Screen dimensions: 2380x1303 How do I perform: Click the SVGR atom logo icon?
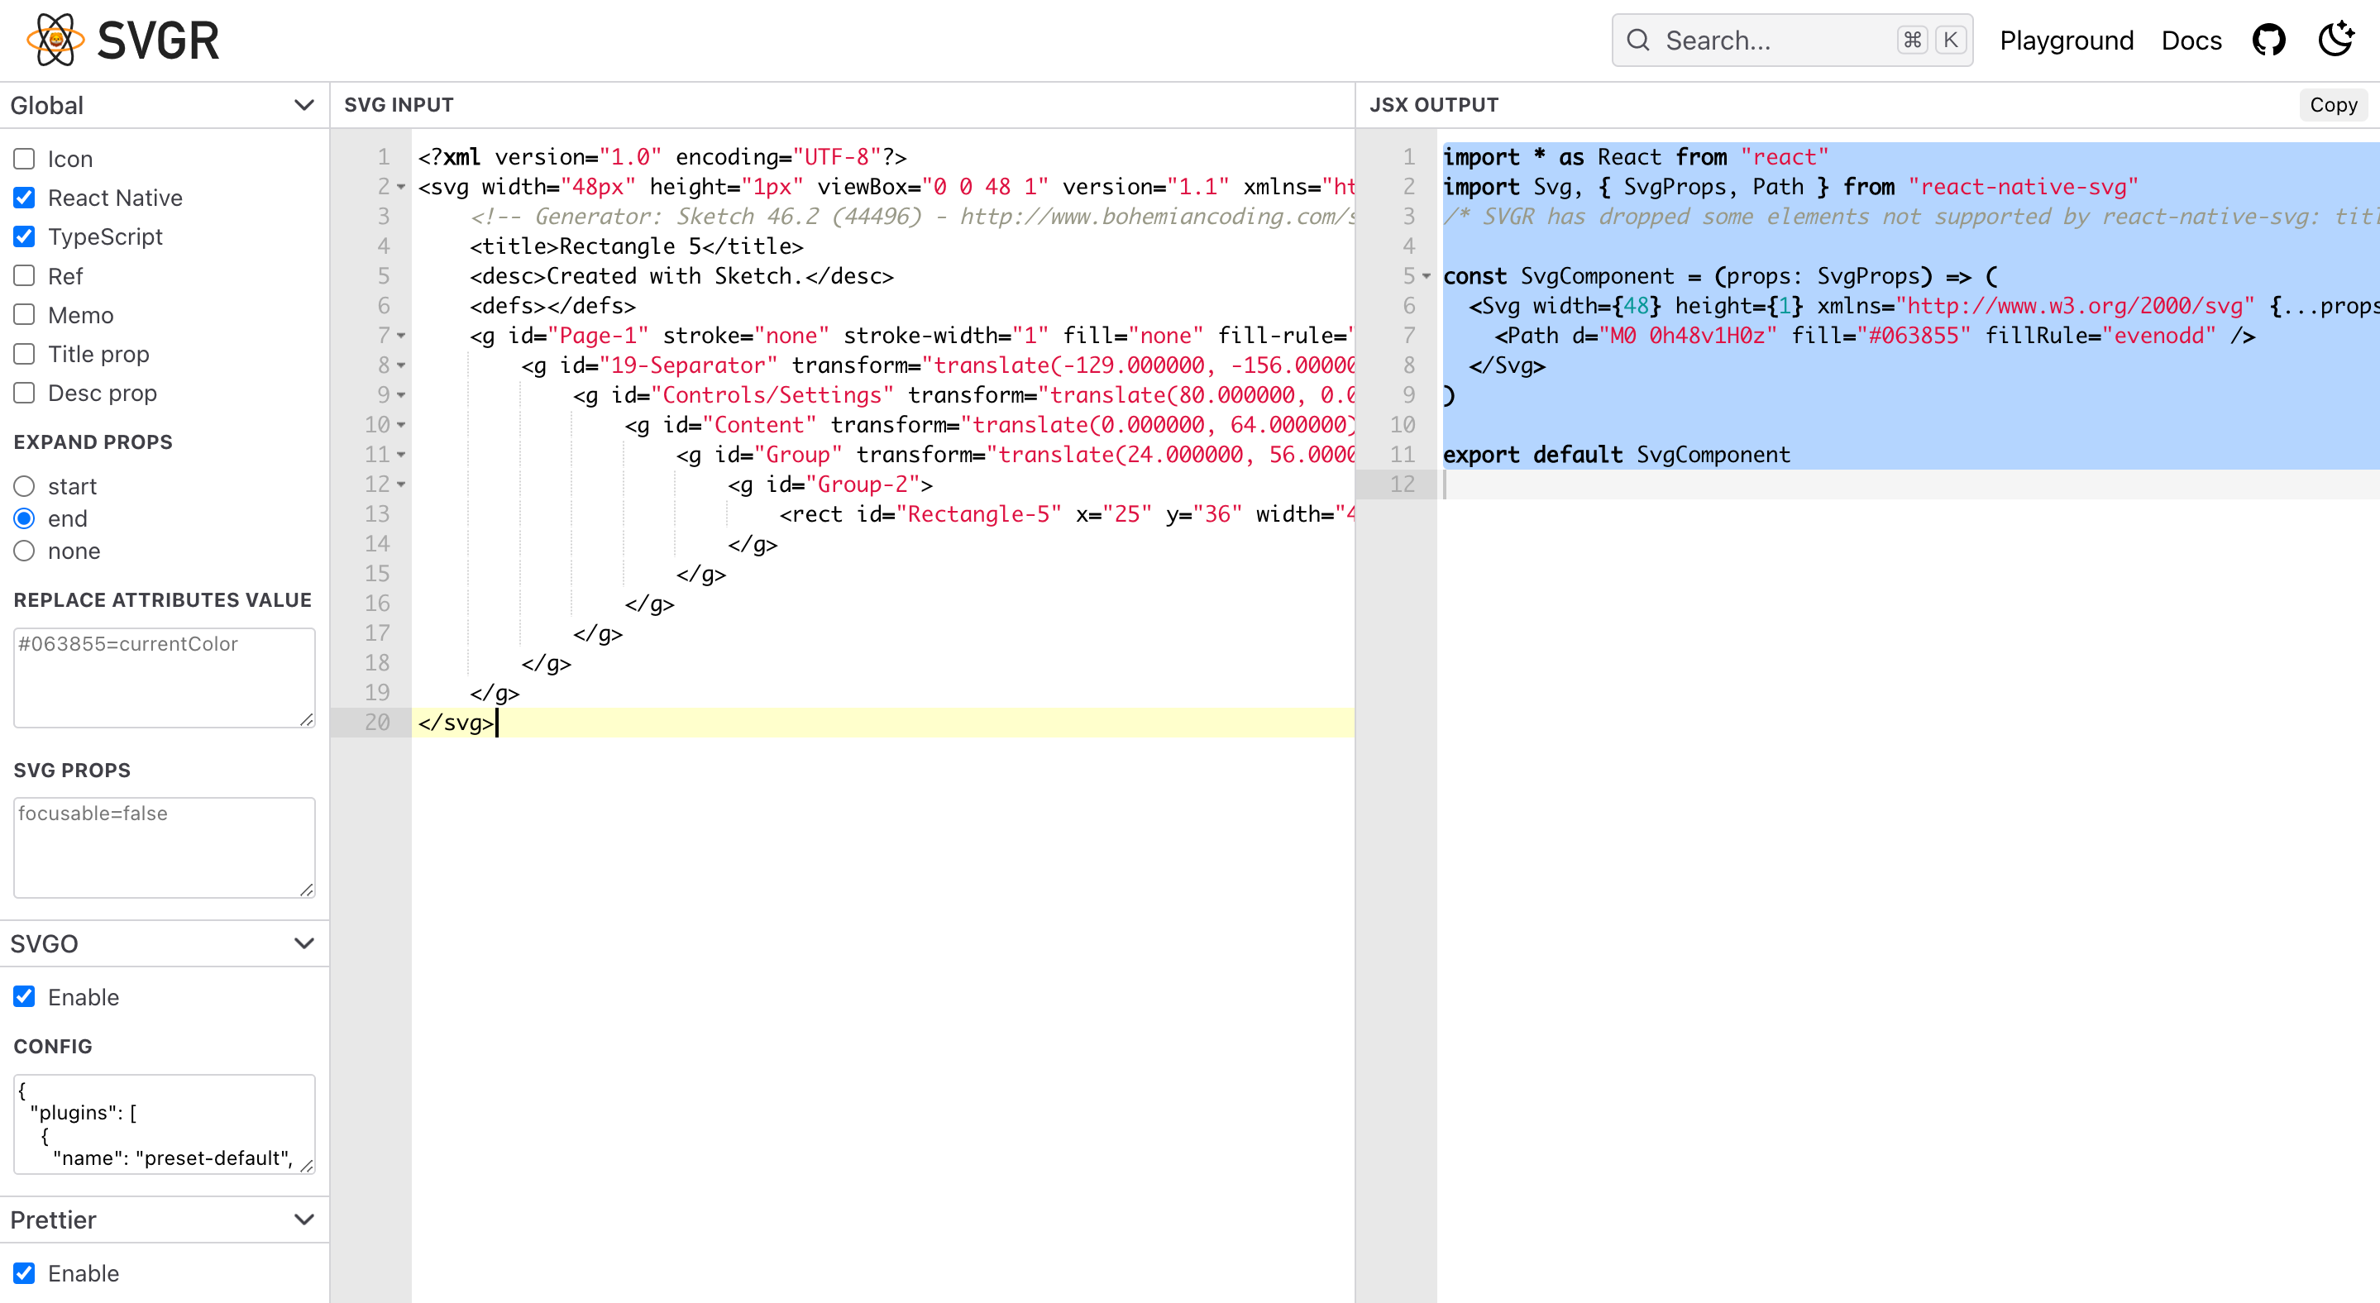(55, 40)
